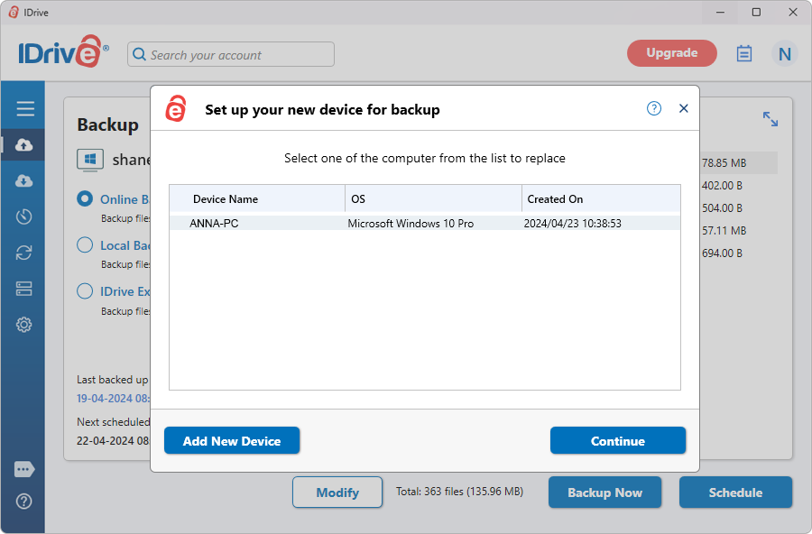Open the hamburger menu in sidebar

click(24, 109)
